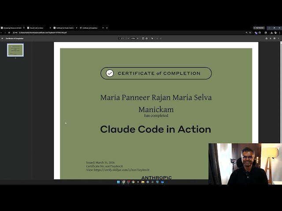282x211 pixels.
Task: Zoom in the PDF with plus button
Action: (x=138, y=38)
